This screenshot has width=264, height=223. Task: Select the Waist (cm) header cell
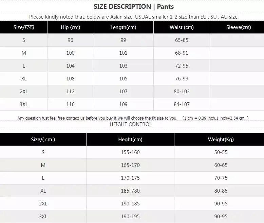point(182,27)
